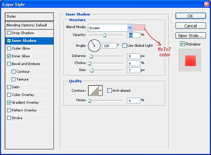Close the Layer Style dialog
The image size is (211, 155).
coord(206,4)
